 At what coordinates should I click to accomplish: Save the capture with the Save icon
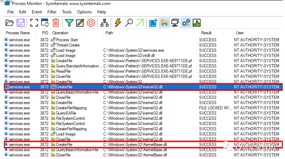[21, 23]
